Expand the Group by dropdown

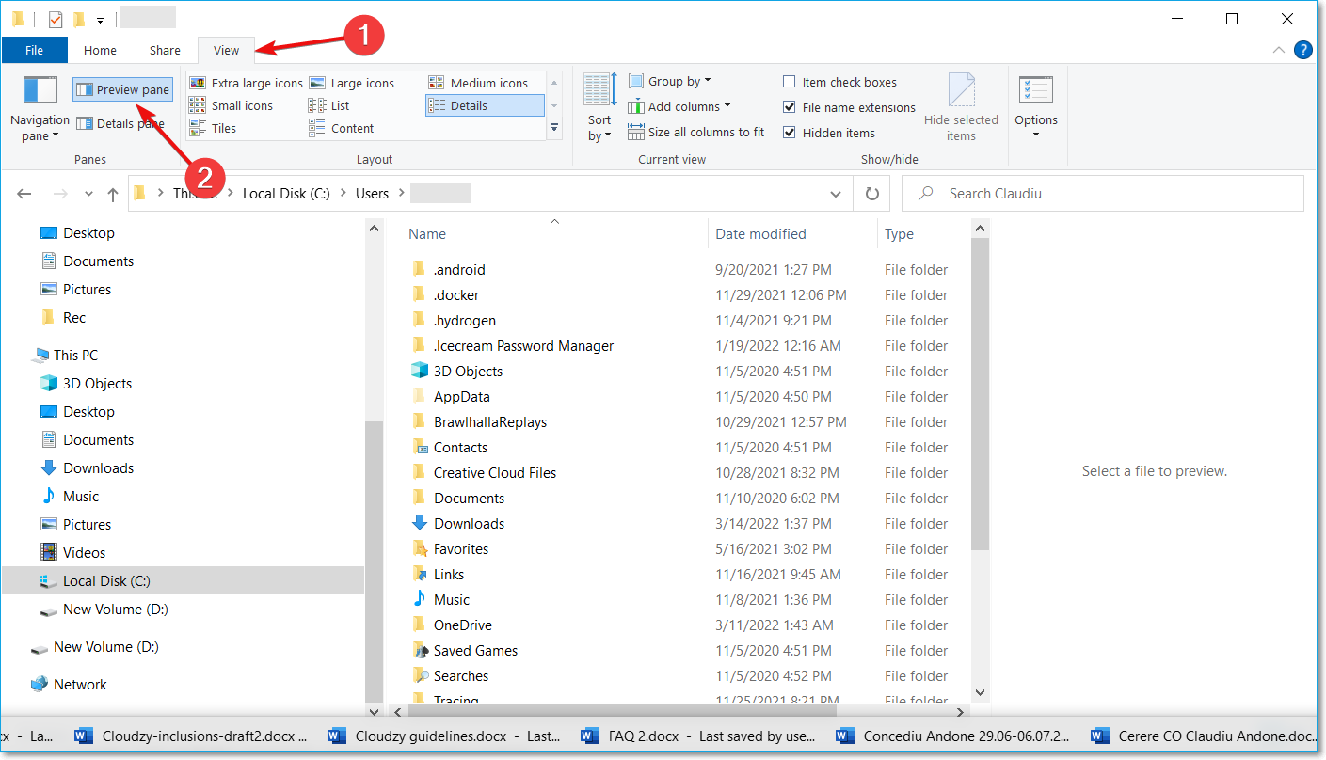(670, 81)
